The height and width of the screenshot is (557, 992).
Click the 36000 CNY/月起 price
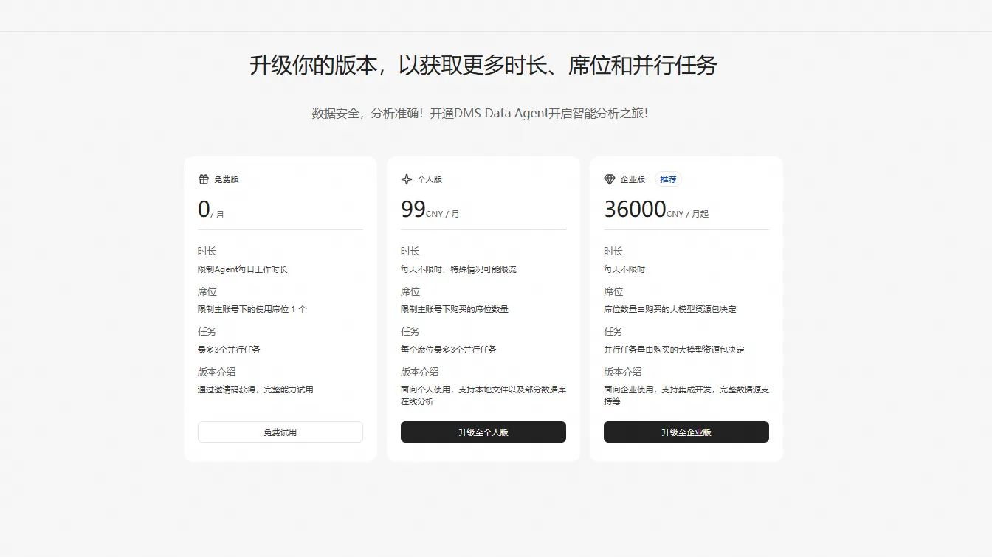click(x=656, y=210)
